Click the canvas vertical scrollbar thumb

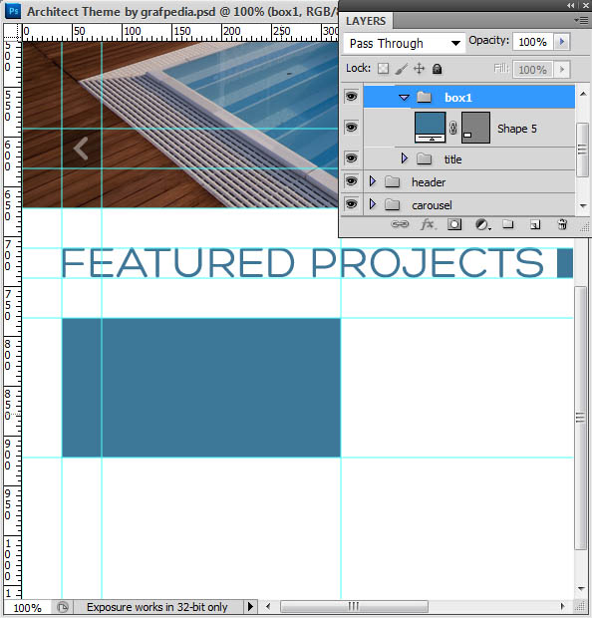[x=580, y=418]
